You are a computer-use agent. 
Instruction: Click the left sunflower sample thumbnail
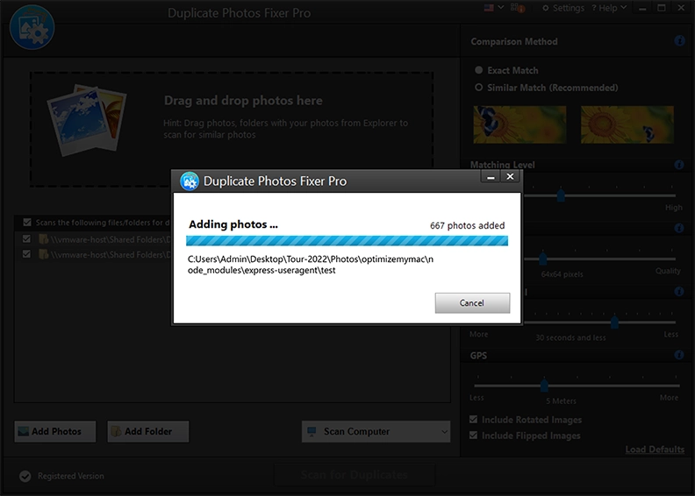[519, 124]
